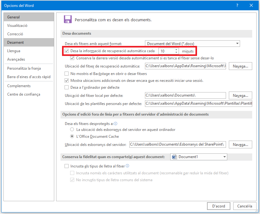Viewport: 260px width, 214px height.
Task: Increase autosave minutes with the up arrow
Action: tap(176, 49)
